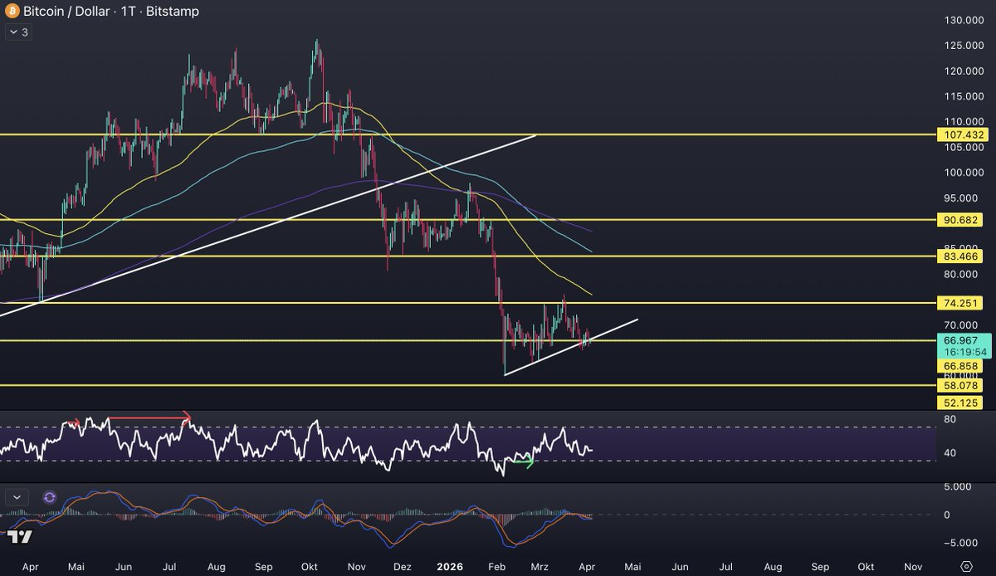
Task: Select the green arrow in RSI pane
Action: point(524,461)
